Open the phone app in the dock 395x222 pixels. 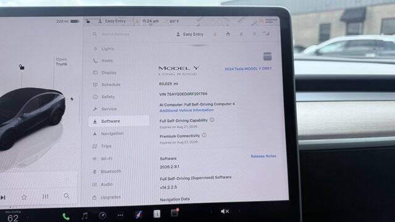pos(66,216)
